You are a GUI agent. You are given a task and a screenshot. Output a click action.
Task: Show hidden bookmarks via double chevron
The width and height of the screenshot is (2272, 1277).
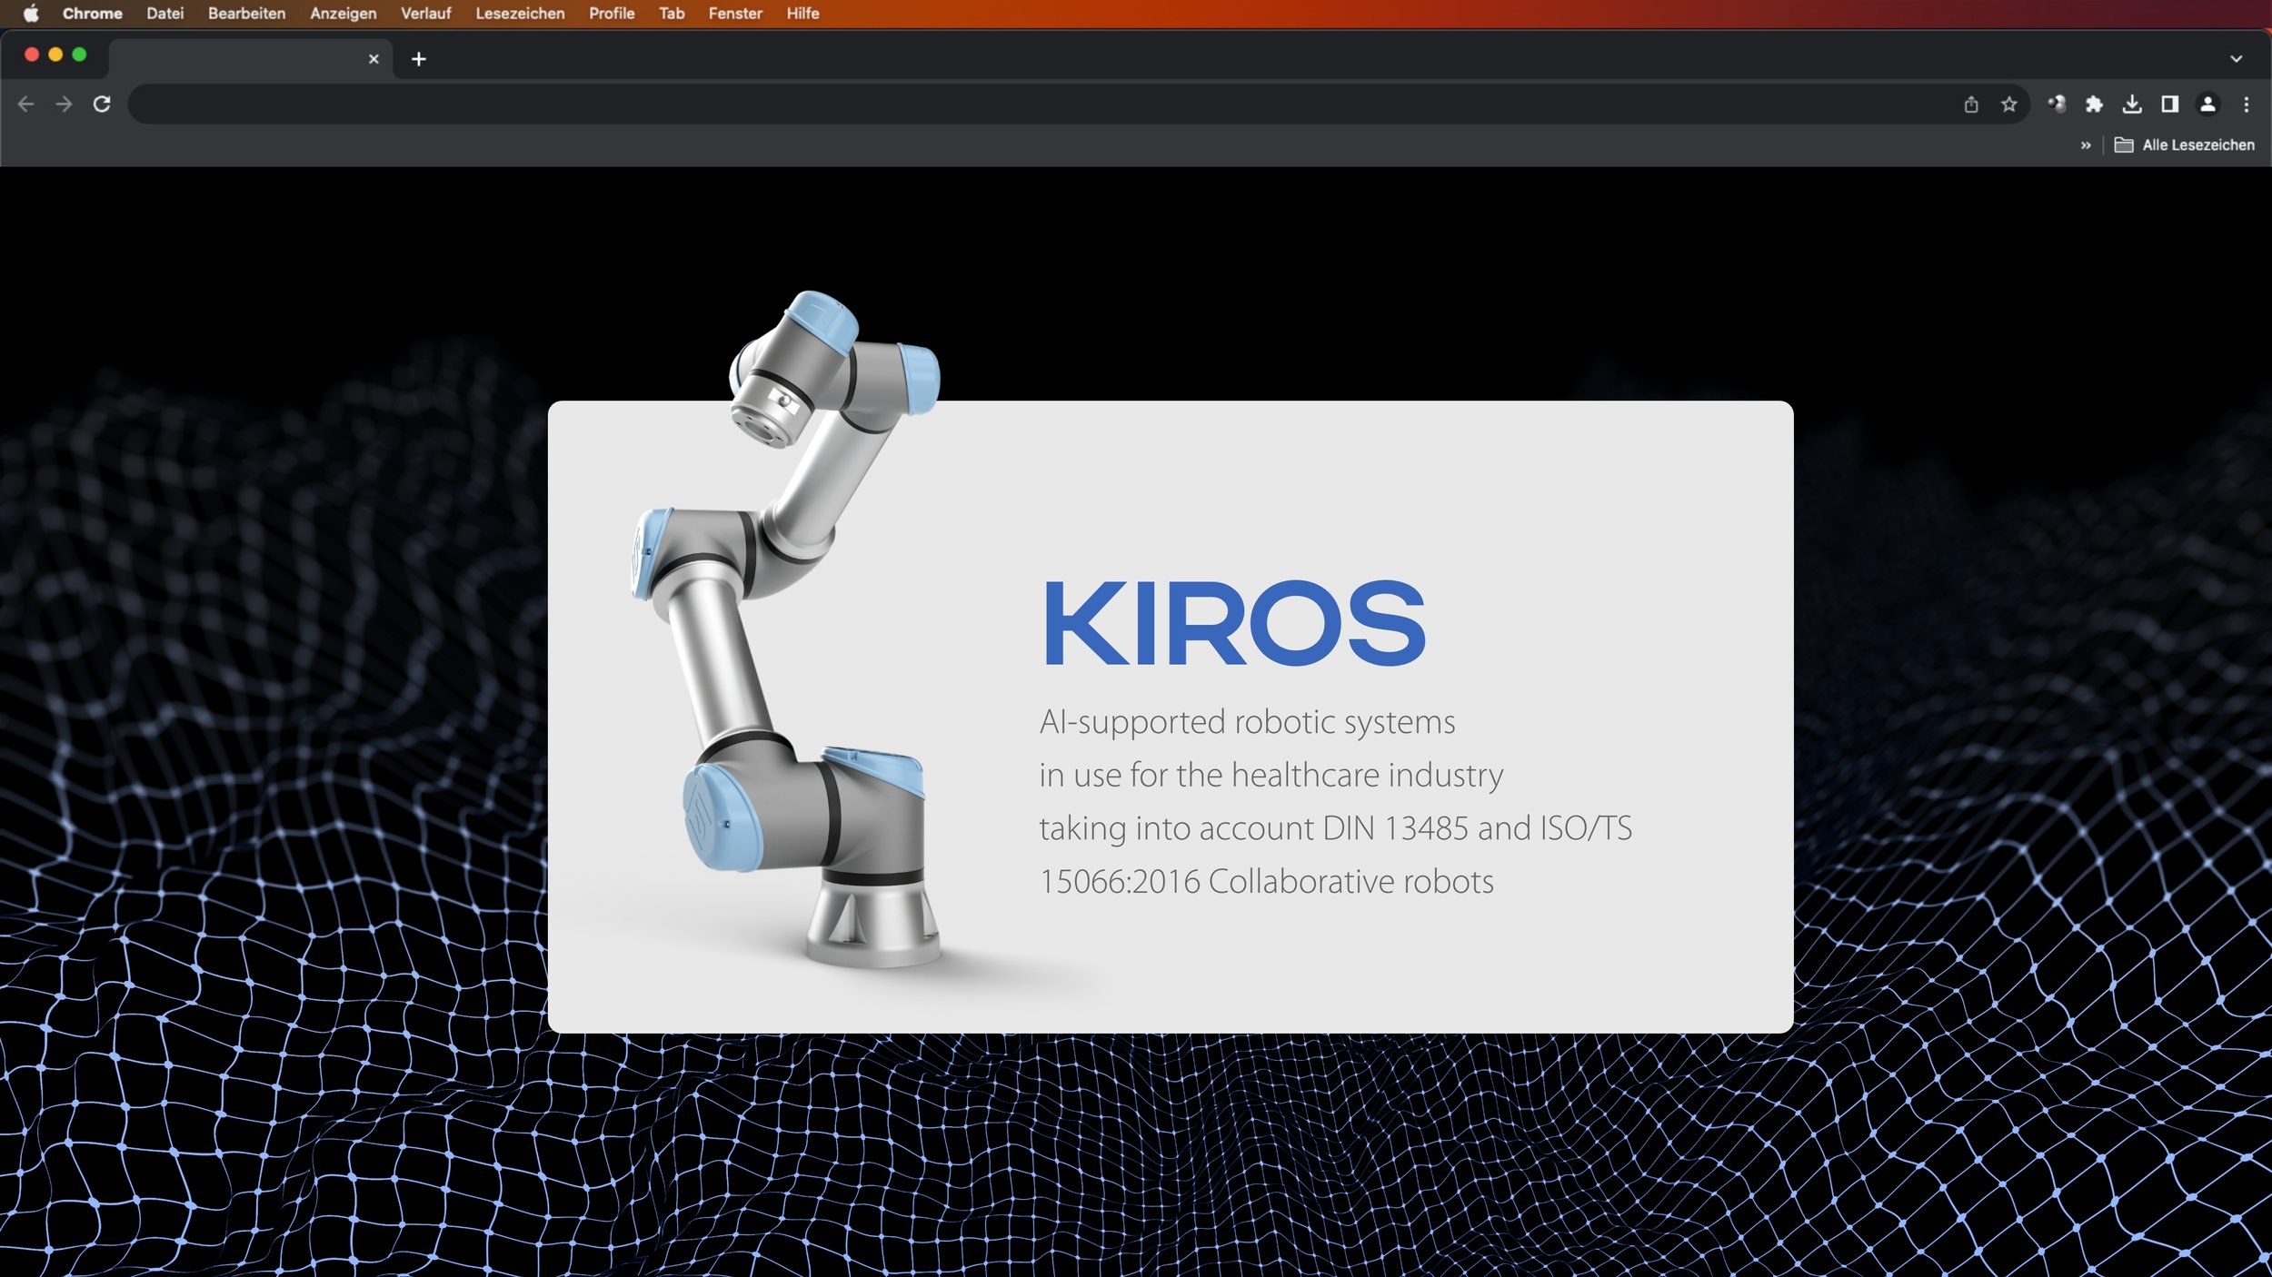(x=2086, y=145)
